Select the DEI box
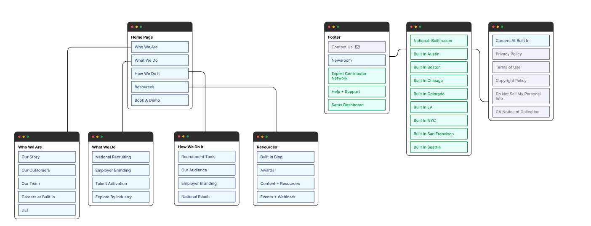 click(x=47, y=210)
